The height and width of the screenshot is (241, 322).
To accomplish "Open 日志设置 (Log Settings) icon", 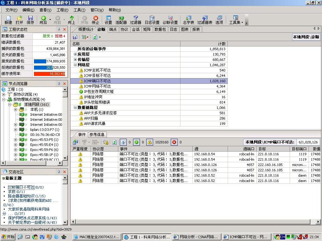I will coord(152,20).
